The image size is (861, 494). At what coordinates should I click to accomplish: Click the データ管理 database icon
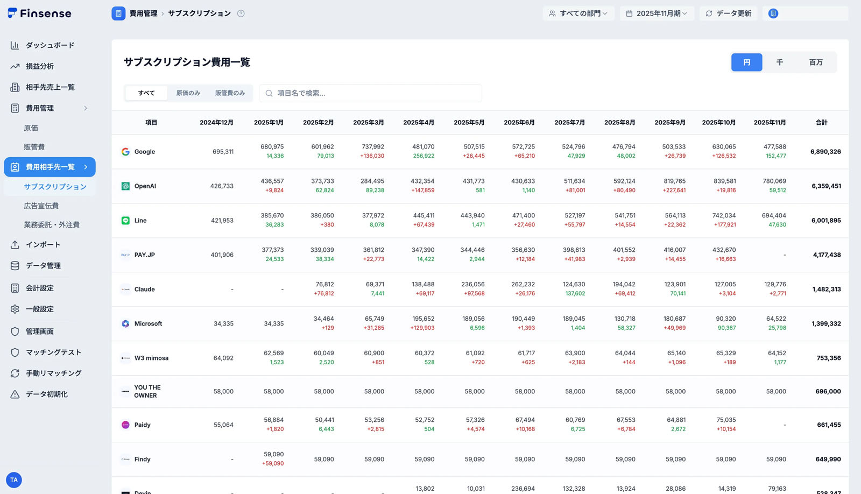point(15,266)
